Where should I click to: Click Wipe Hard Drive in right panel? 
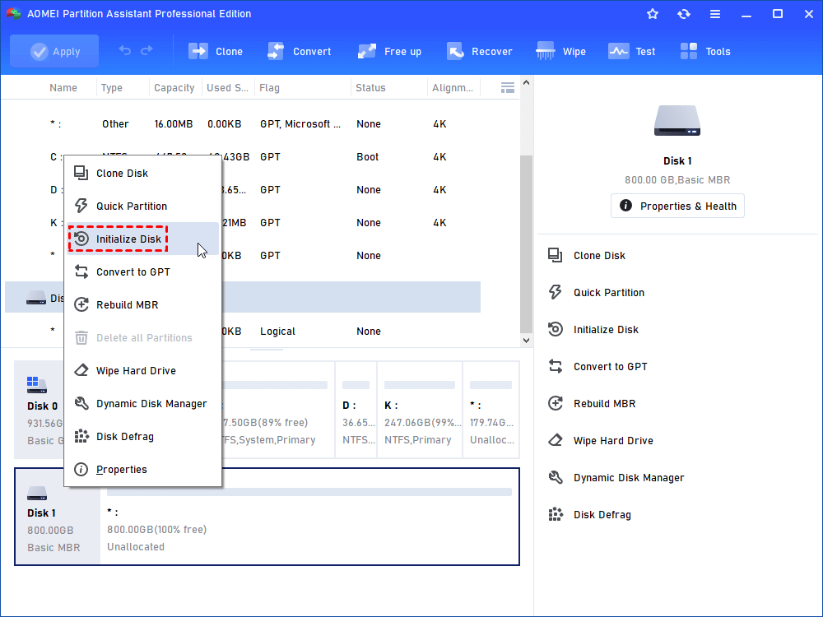click(x=601, y=441)
